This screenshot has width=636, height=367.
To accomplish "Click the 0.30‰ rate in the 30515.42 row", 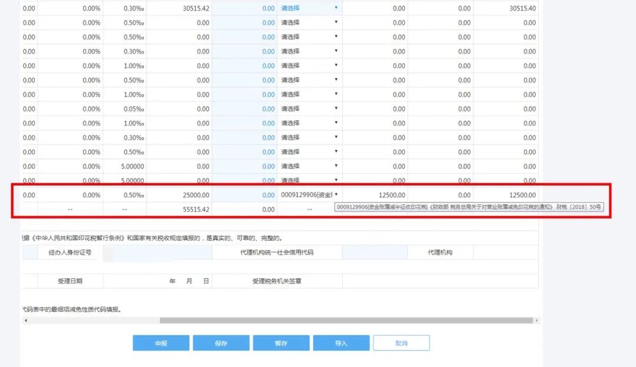I will [x=134, y=8].
